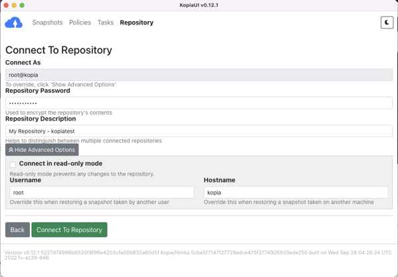Open the Snapshots tab
This screenshot has height=277, width=398.
click(x=47, y=23)
